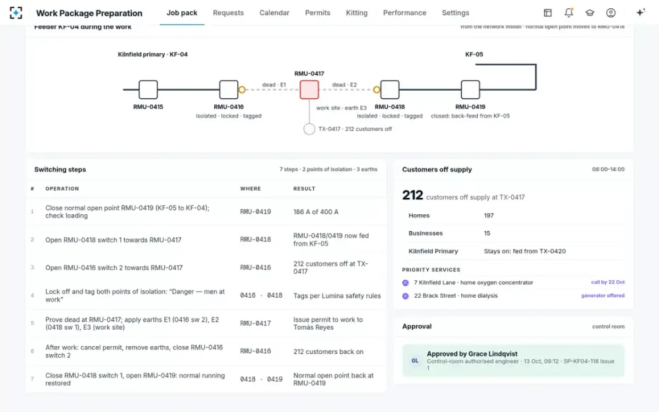Viewport: 659px width, 412px height.
Task: Open the Performance tab
Action: click(405, 13)
